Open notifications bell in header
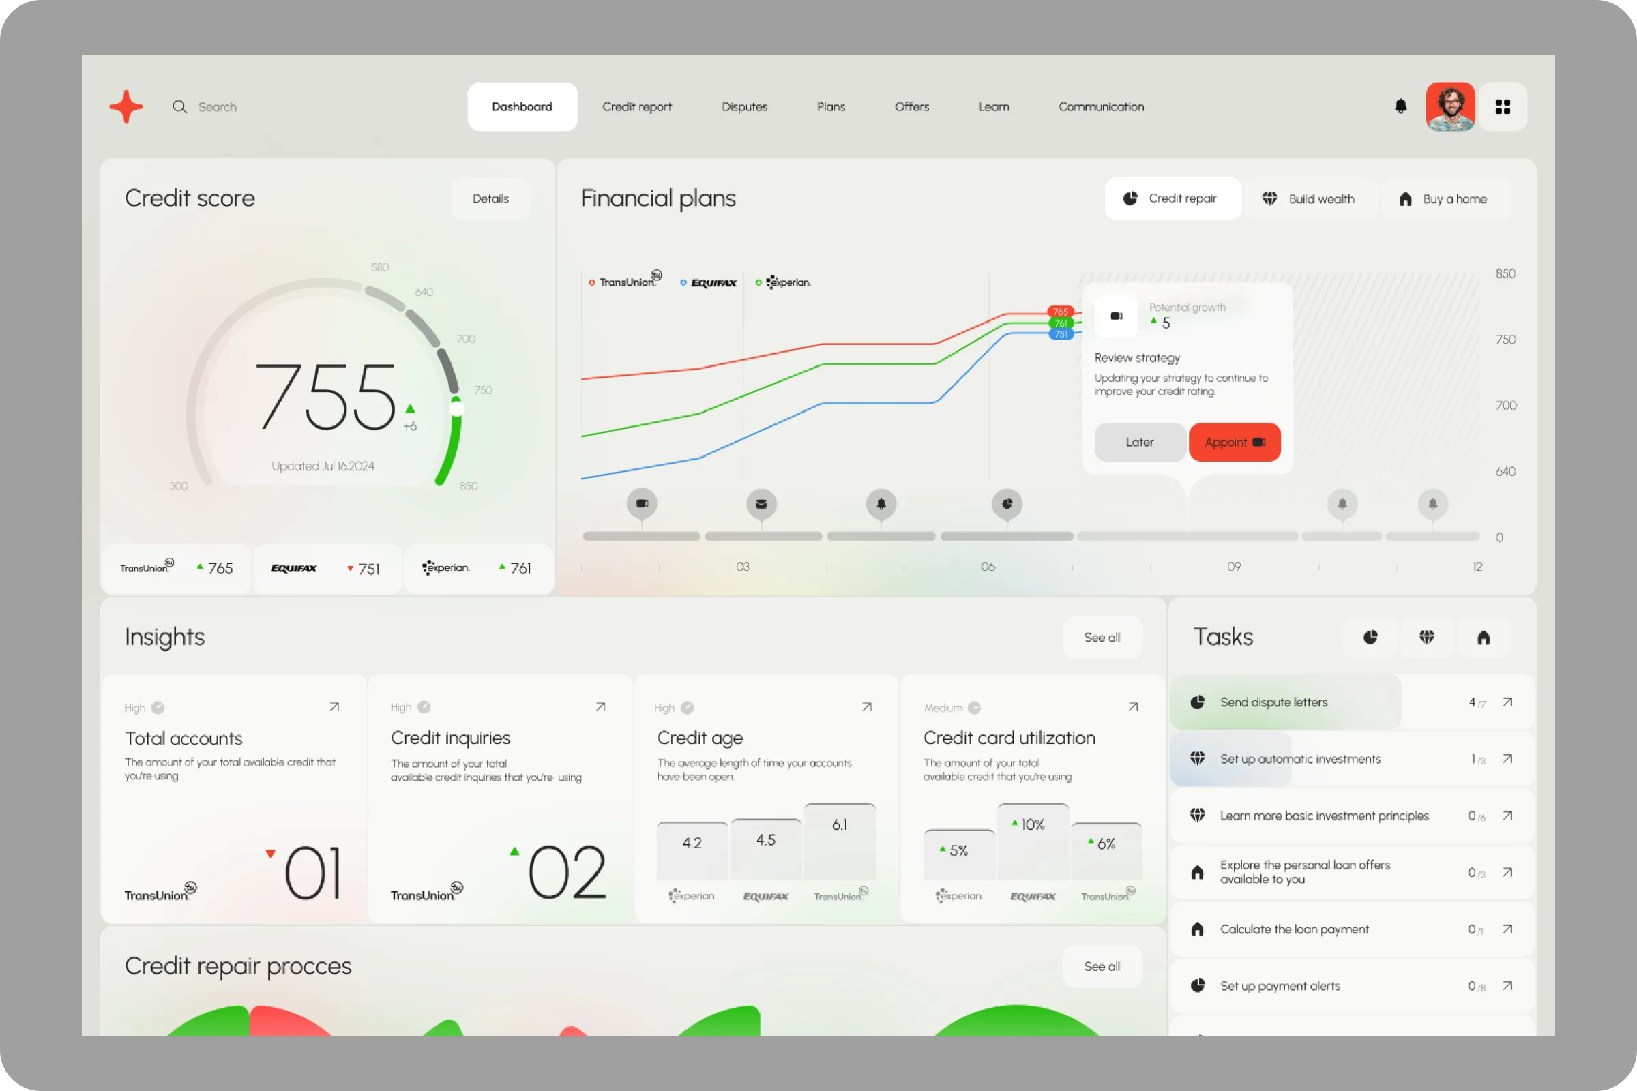This screenshot has height=1091, width=1637. [x=1401, y=106]
